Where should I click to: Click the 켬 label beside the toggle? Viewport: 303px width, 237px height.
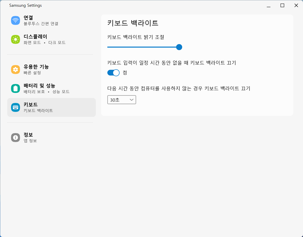[x=125, y=73]
